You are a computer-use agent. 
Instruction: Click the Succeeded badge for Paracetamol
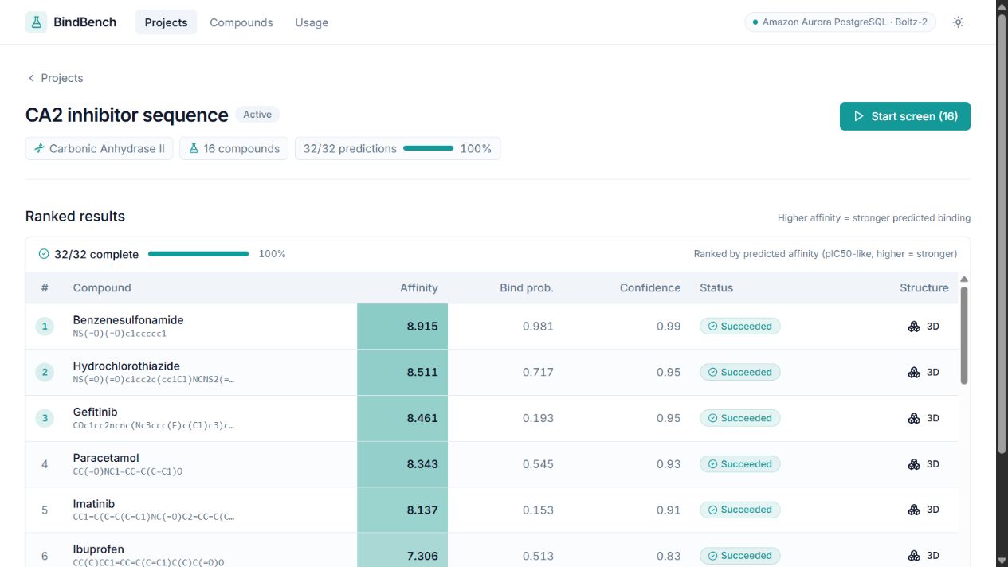click(739, 464)
